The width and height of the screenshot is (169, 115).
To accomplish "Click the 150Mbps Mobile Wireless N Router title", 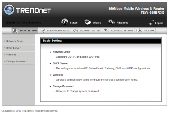I will coord(137,9).
